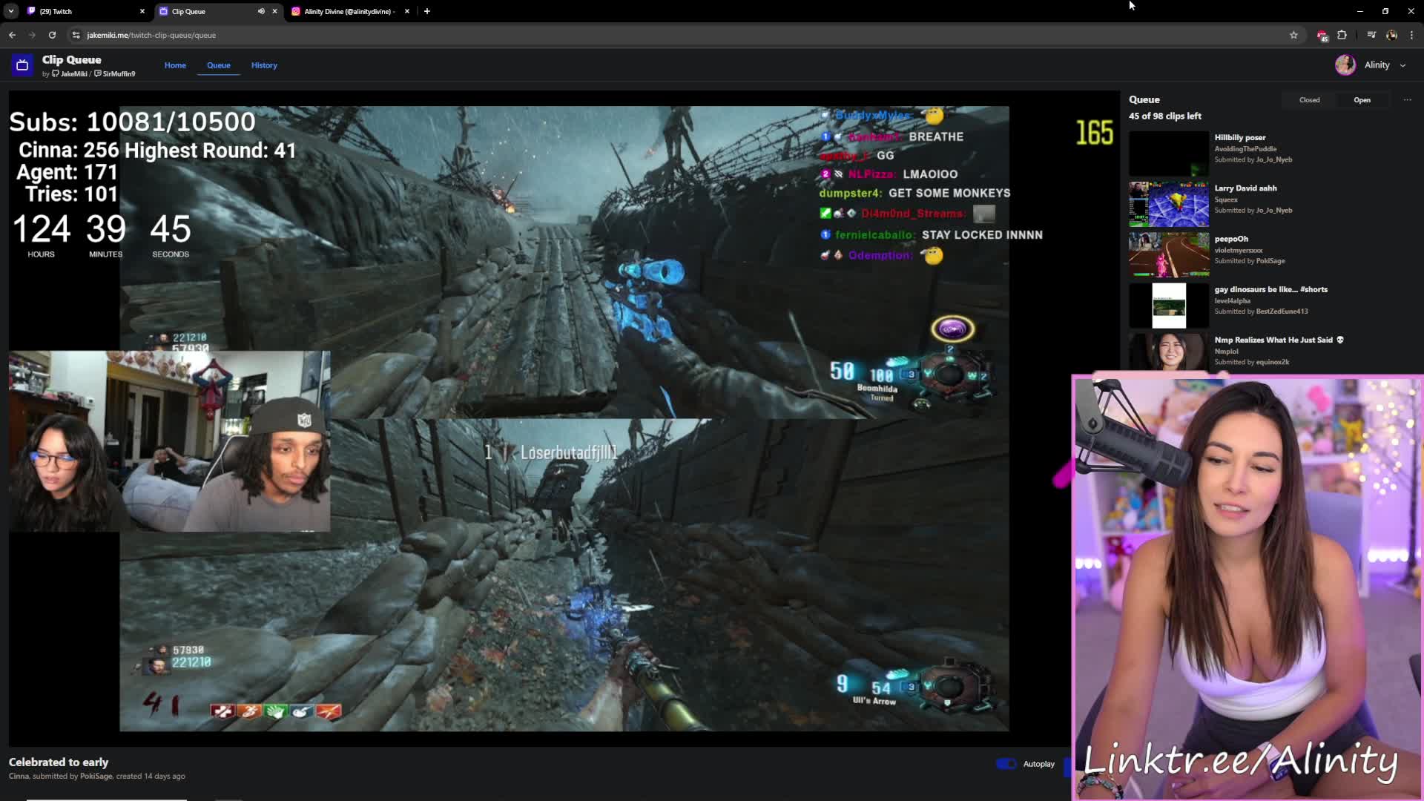Open the gay dinosaurs clip thumbnail

tap(1169, 305)
